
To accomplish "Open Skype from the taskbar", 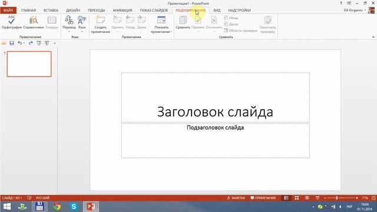I will 74,207.
